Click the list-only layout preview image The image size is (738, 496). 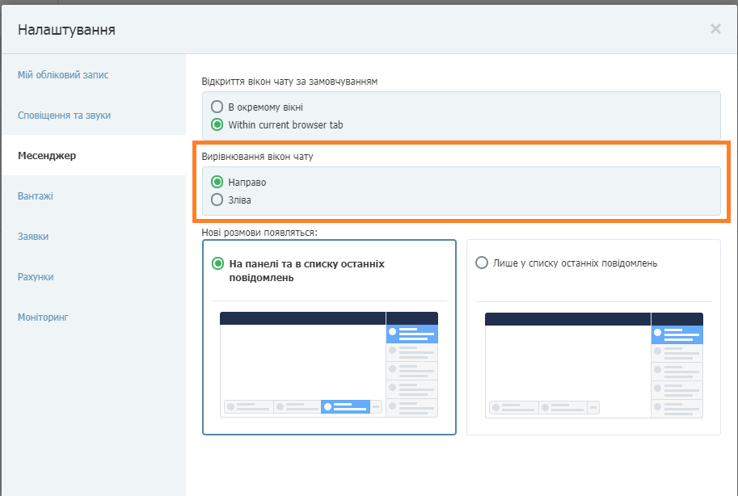[x=594, y=365]
